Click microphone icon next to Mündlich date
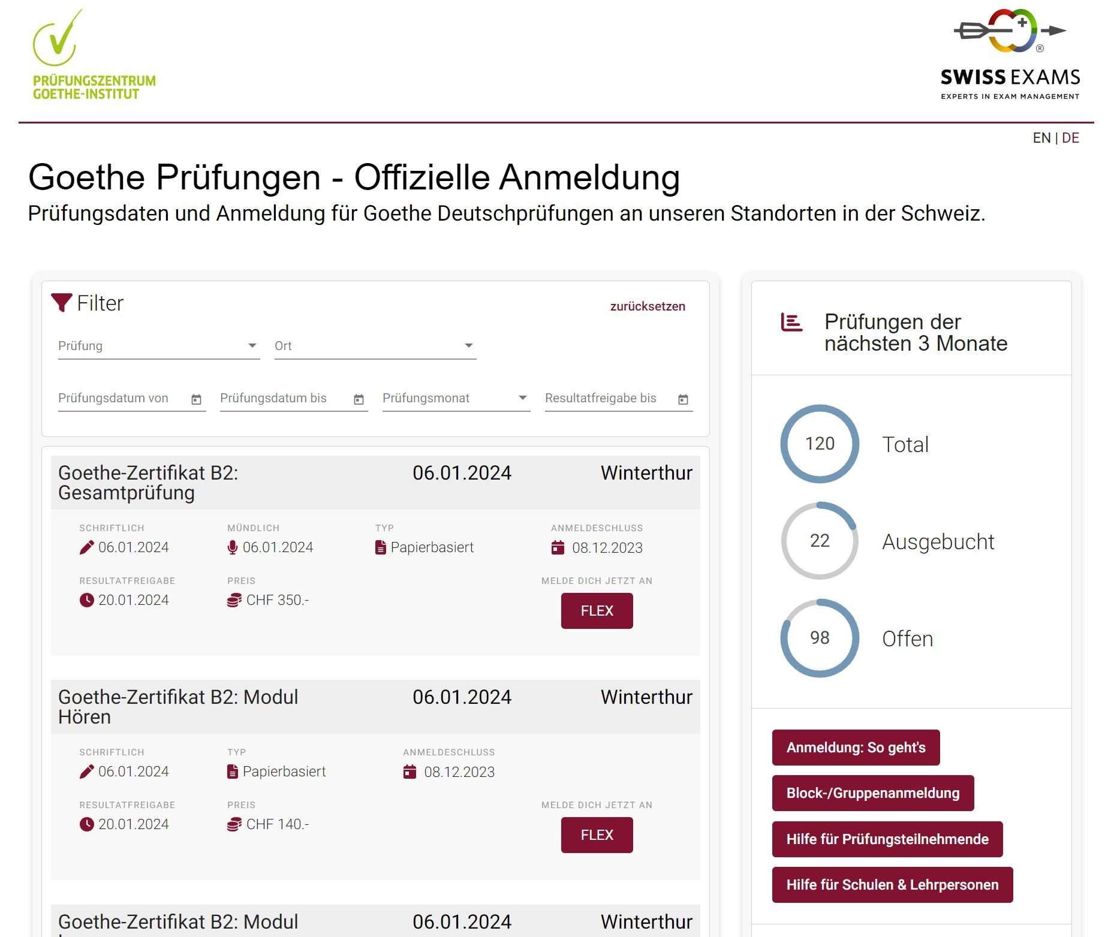The width and height of the screenshot is (1111, 937). (233, 547)
